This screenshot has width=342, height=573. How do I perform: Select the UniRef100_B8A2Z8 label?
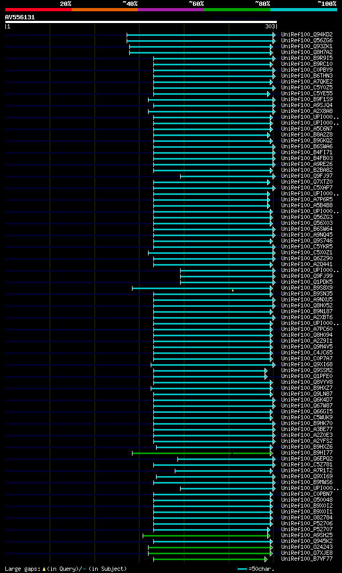[307, 135]
